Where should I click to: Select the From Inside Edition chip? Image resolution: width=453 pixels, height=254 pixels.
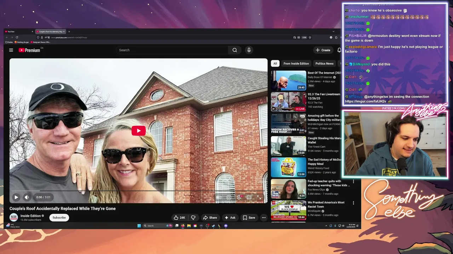pos(296,64)
